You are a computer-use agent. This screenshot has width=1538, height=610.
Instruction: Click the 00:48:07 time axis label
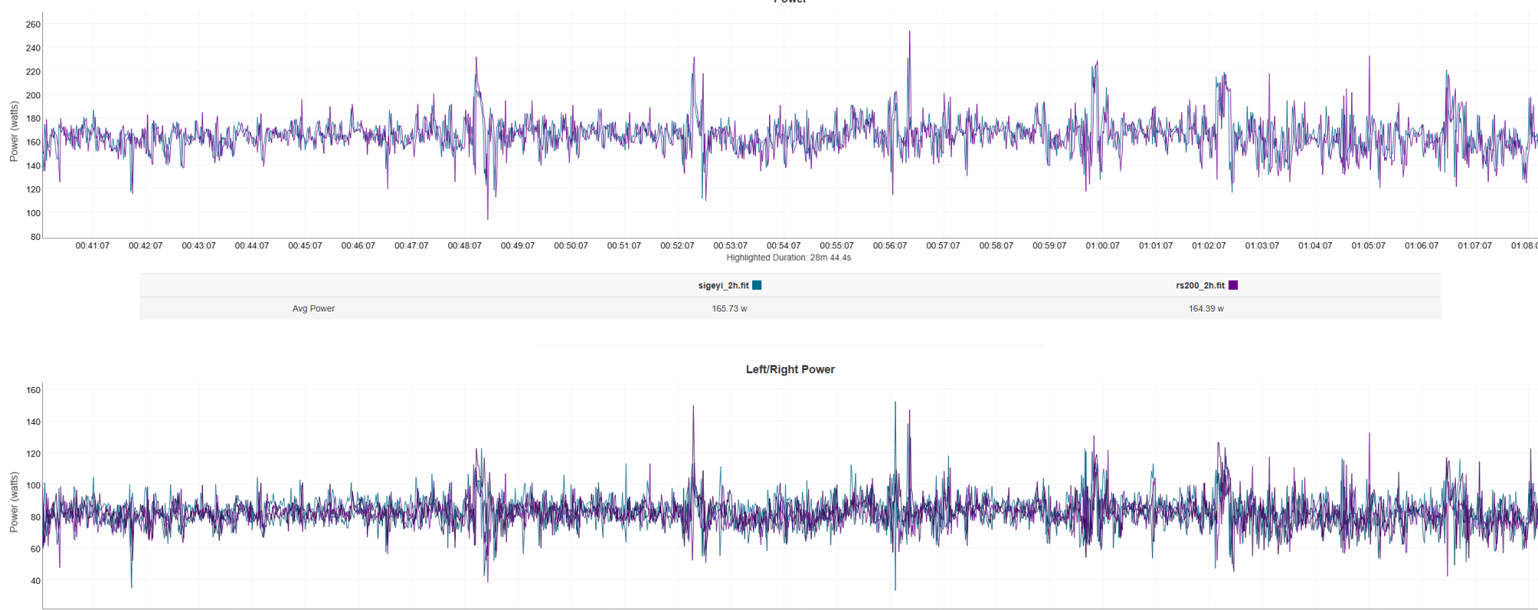pyautogui.click(x=464, y=246)
